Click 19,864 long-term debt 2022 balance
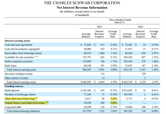Image resolution: width=166 pixels, height=114 pixels. [129, 107]
